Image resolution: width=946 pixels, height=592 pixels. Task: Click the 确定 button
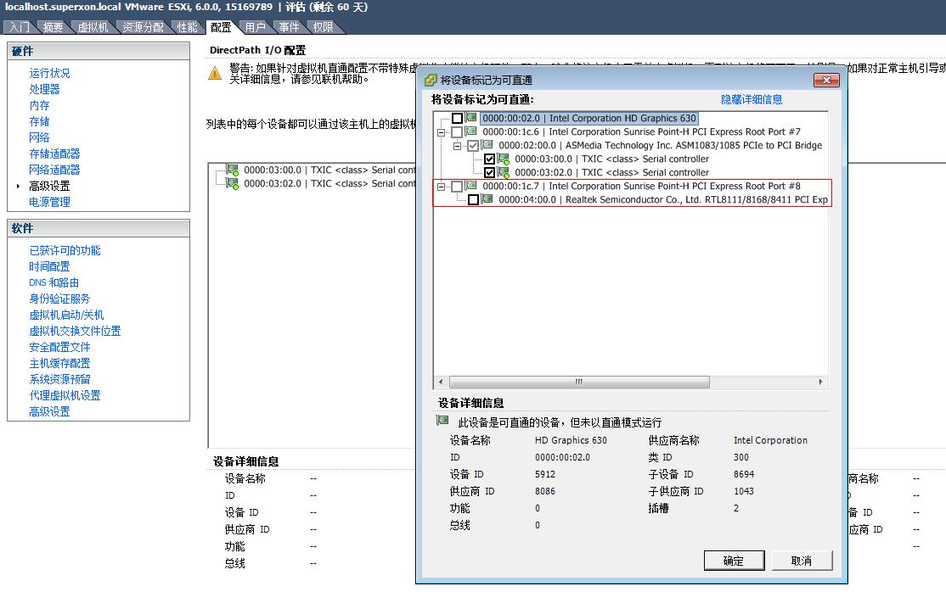734,561
